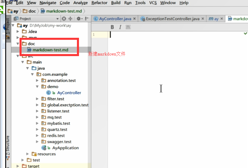Collapse the demo package
Screen dimensions: 248x168
point(37,87)
